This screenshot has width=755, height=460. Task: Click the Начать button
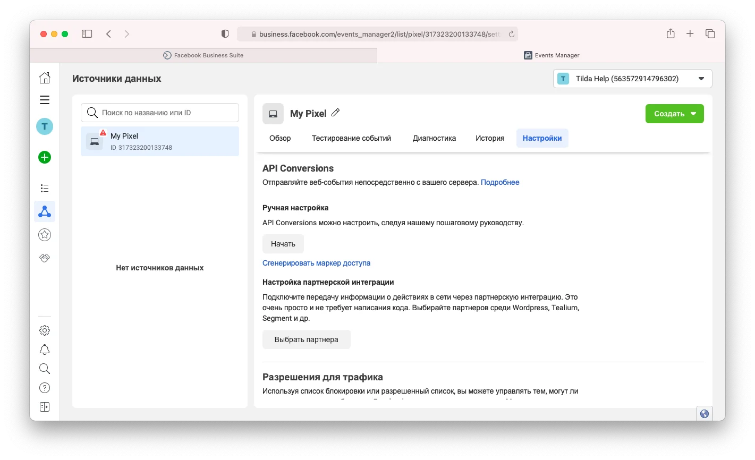[283, 244]
